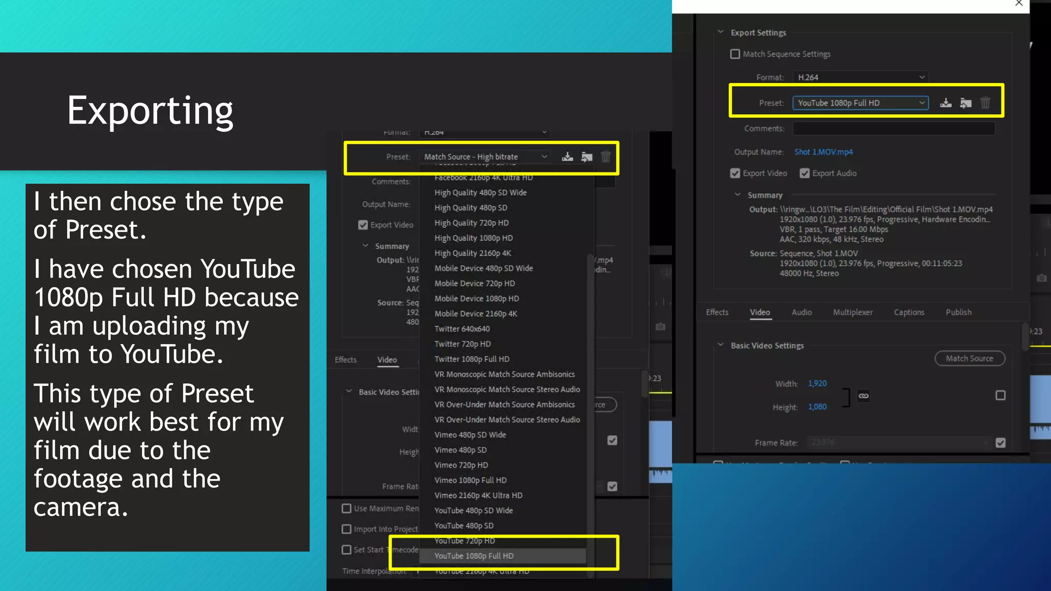Click the camera snapshot icon at right edge

coord(1041,278)
